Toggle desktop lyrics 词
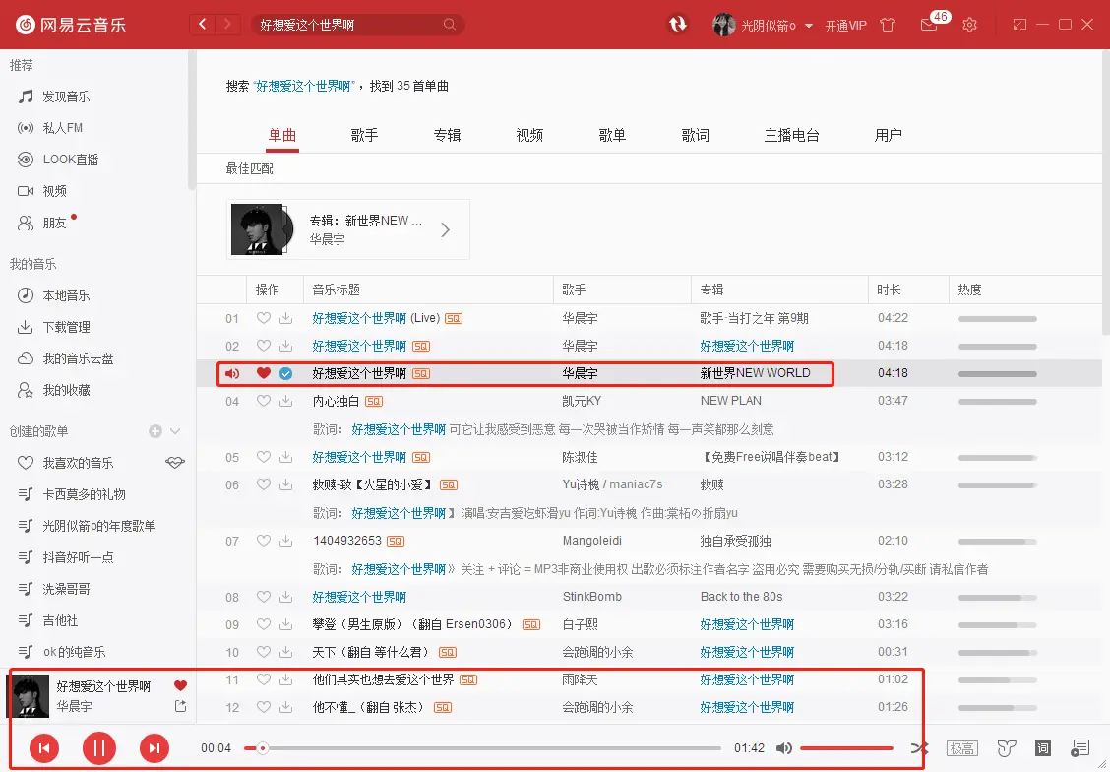Screen dimensions: 1110x772 coord(1043,748)
